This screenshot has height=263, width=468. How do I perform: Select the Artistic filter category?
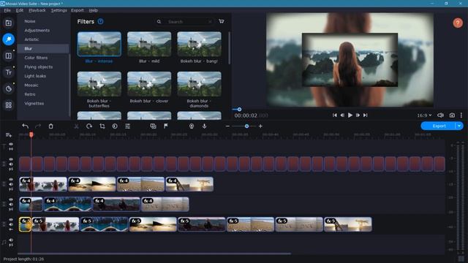(x=31, y=39)
